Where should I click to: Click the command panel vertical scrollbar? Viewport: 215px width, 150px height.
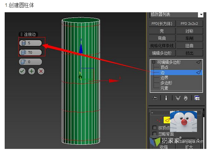coord(204,128)
